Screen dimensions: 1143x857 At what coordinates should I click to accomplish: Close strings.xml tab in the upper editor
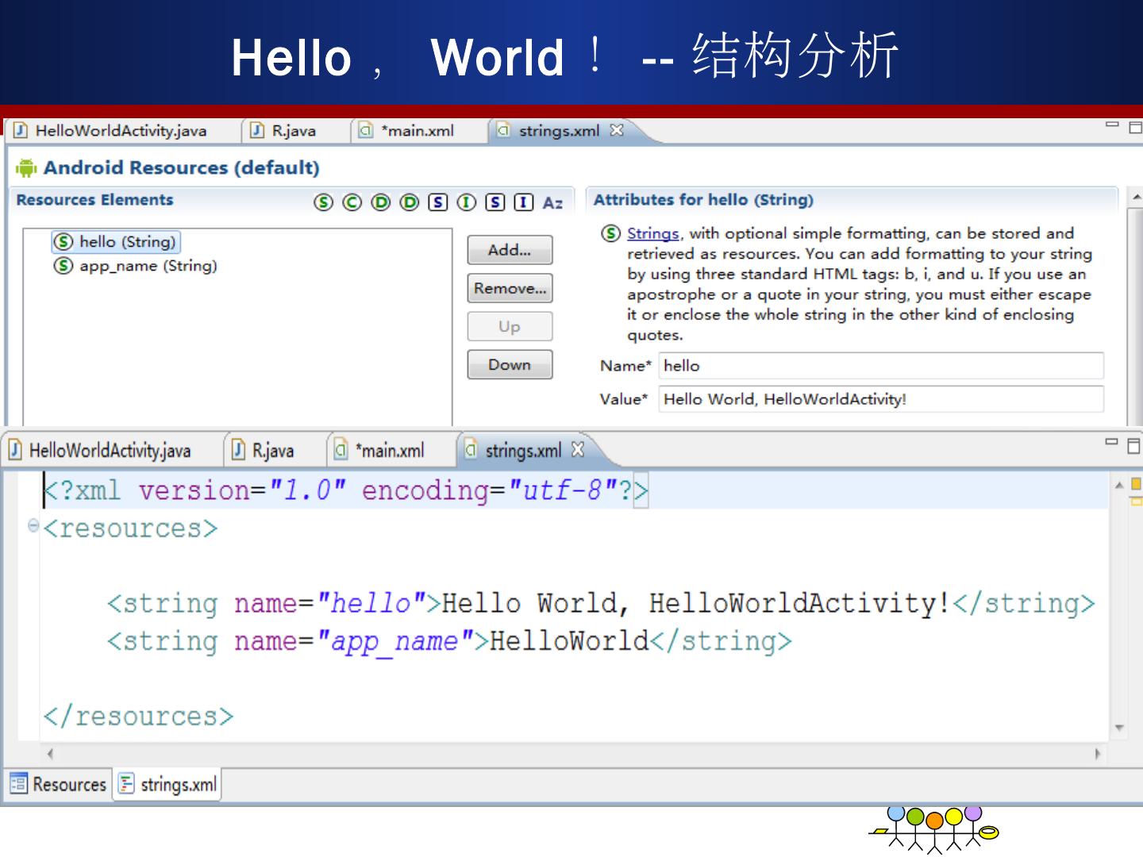click(617, 130)
